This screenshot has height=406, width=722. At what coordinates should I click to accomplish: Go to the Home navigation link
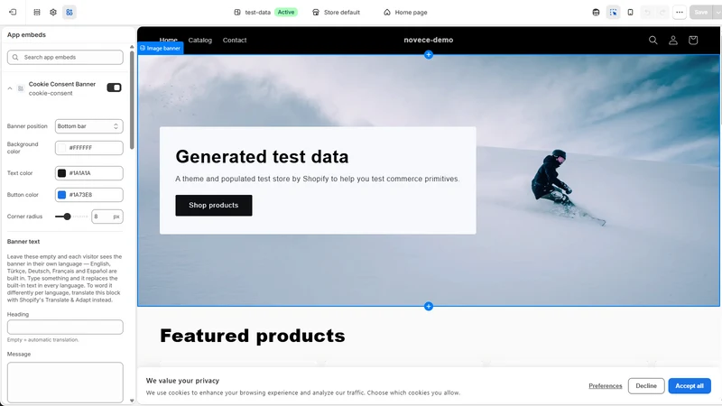click(x=169, y=40)
